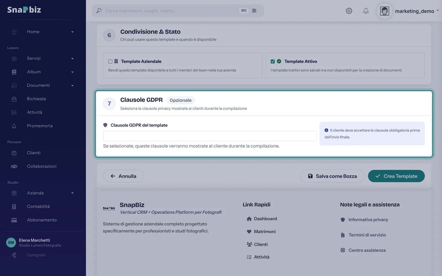
Task: Click the Comprimi sidebar label
Action: 36,255
